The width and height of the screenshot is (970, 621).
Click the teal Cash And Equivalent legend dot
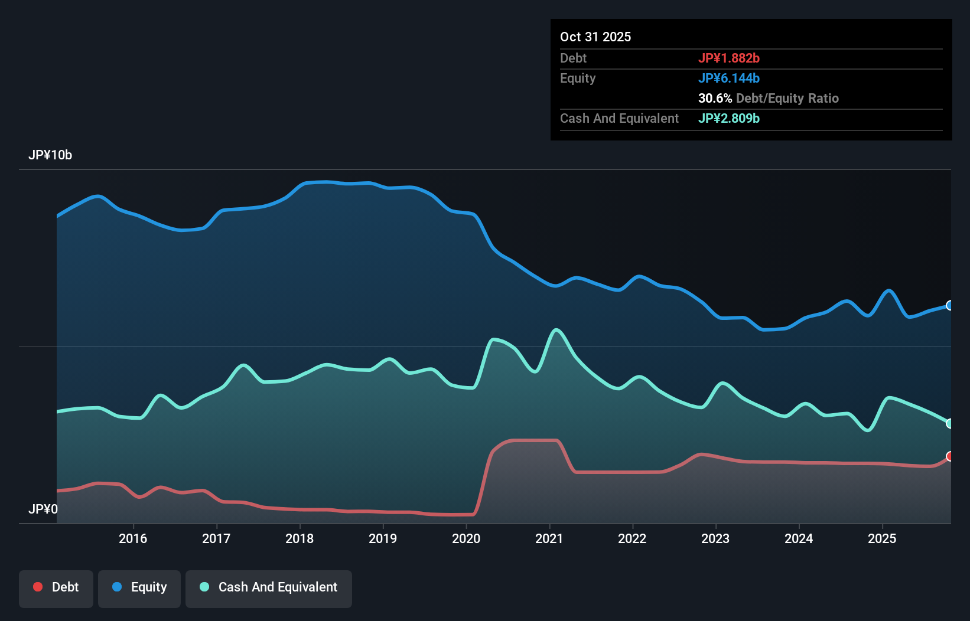[x=204, y=587]
